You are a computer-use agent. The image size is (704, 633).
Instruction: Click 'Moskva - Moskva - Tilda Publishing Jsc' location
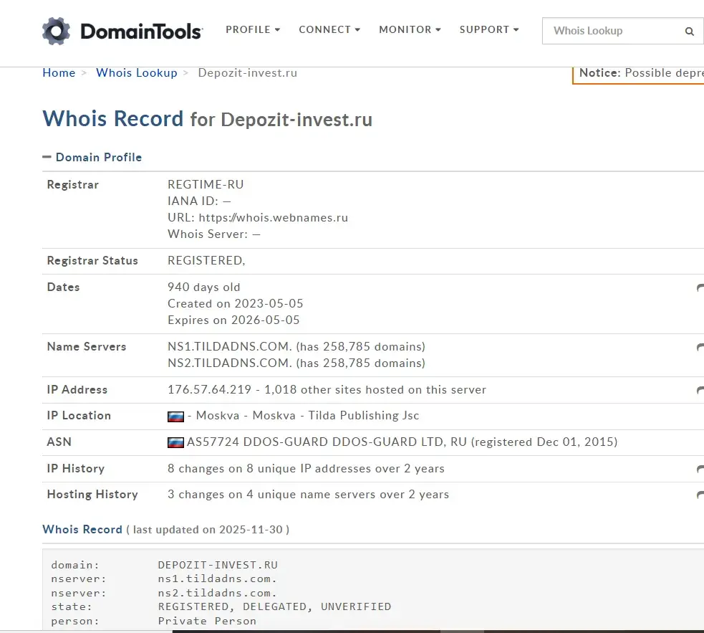[307, 416]
